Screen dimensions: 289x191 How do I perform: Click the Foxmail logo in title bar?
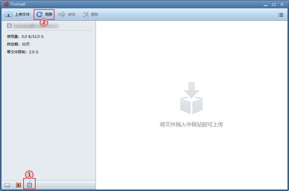pos(6,4)
